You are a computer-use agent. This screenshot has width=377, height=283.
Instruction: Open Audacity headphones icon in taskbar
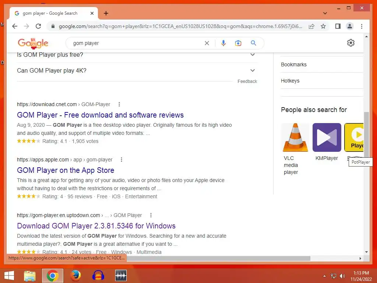point(98,276)
